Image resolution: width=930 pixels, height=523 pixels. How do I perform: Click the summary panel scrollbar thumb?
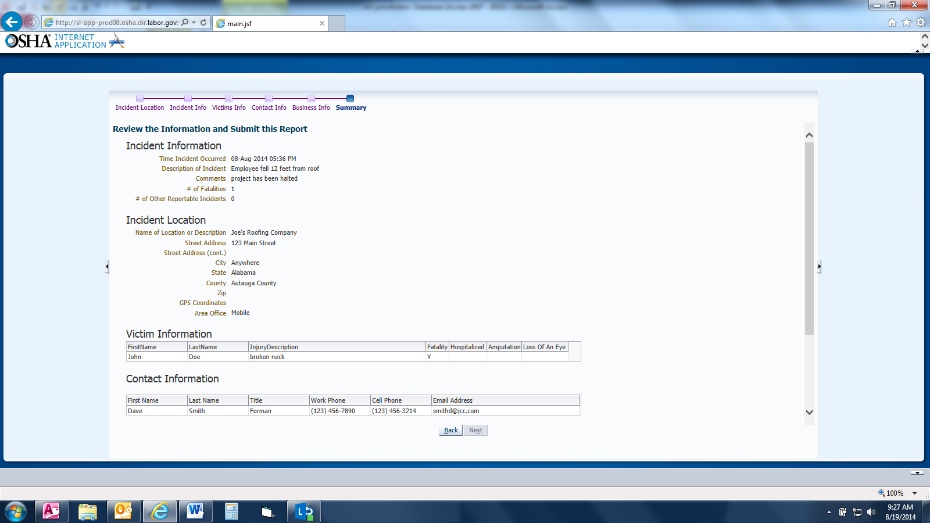[x=809, y=238]
